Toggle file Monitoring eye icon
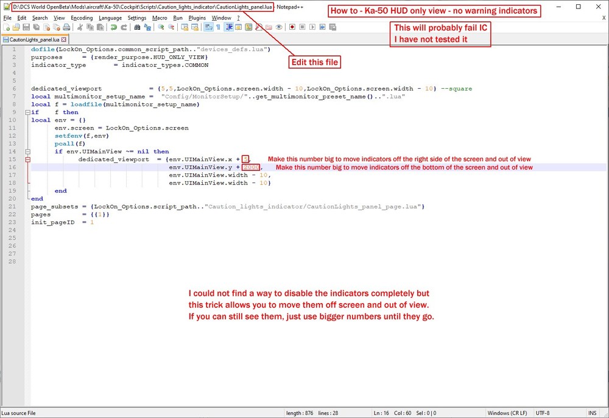 click(279, 27)
